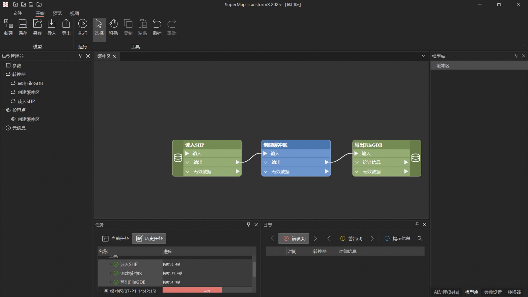Click the save icon in title bar
This screenshot has width=528, height=297.
[x=31, y=4]
